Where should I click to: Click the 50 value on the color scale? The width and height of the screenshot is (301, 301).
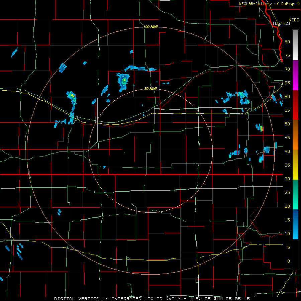(x=287, y=124)
